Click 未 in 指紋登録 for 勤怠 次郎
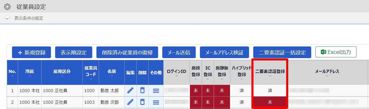 (196, 102)
